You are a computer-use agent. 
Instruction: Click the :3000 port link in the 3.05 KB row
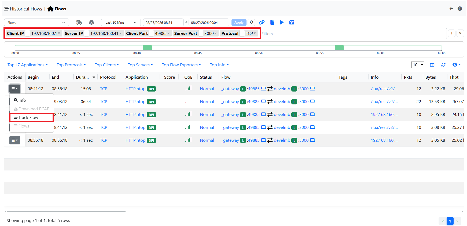303,140
